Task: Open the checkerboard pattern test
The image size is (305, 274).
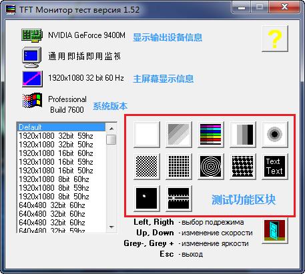Action: coord(147,167)
